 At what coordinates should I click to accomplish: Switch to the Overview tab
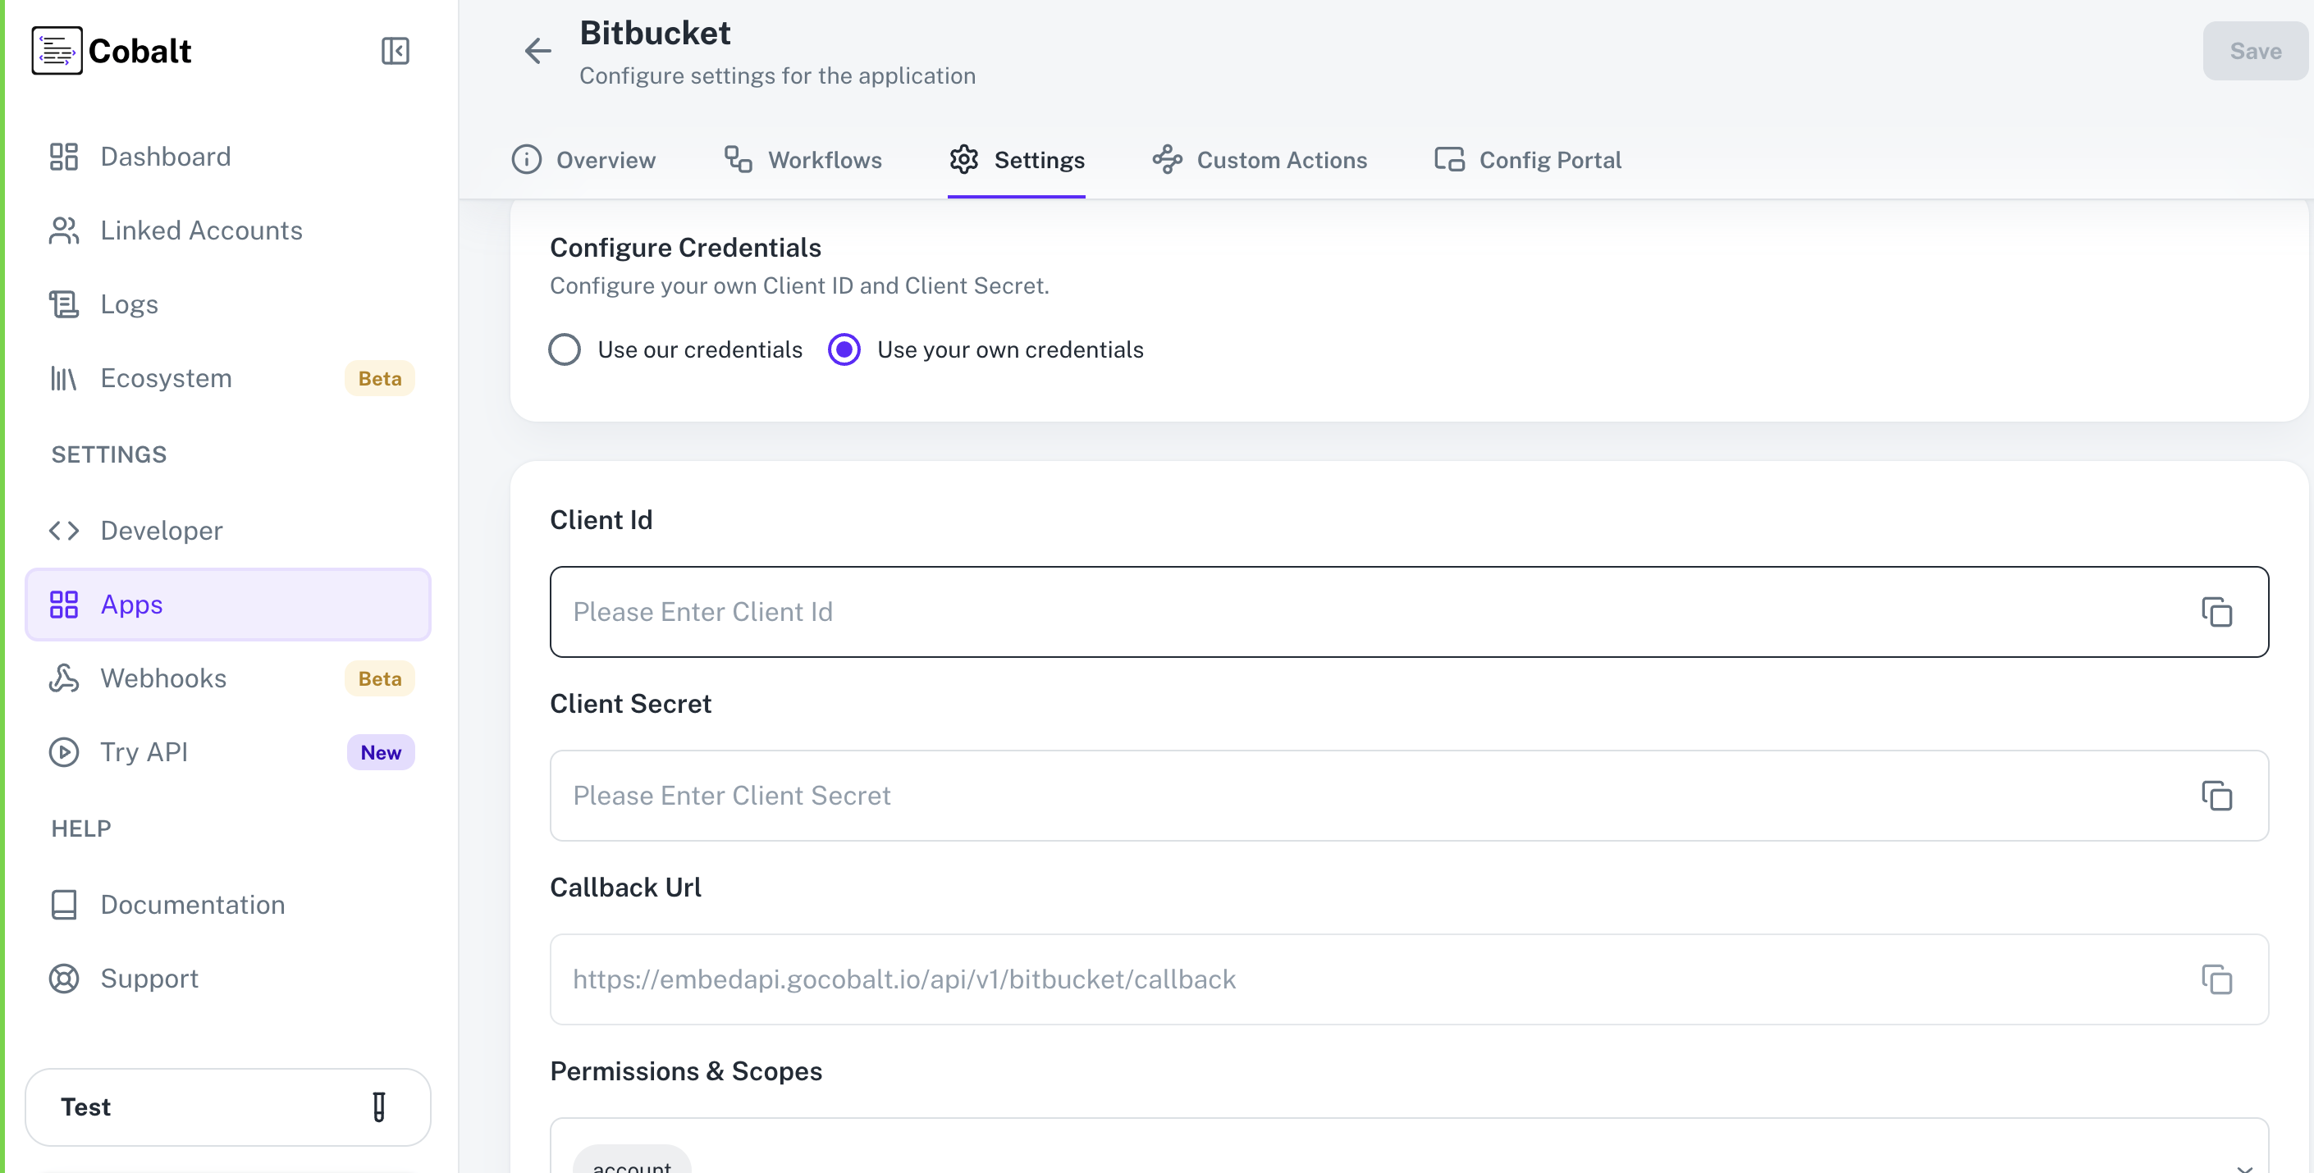point(606,160)
